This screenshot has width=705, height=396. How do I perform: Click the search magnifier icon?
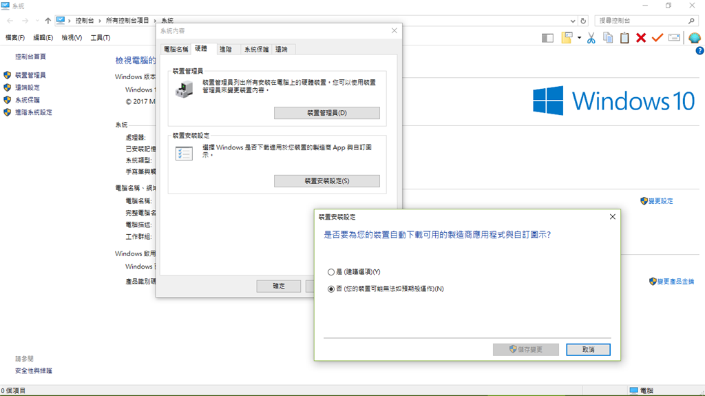pos(691,21)
